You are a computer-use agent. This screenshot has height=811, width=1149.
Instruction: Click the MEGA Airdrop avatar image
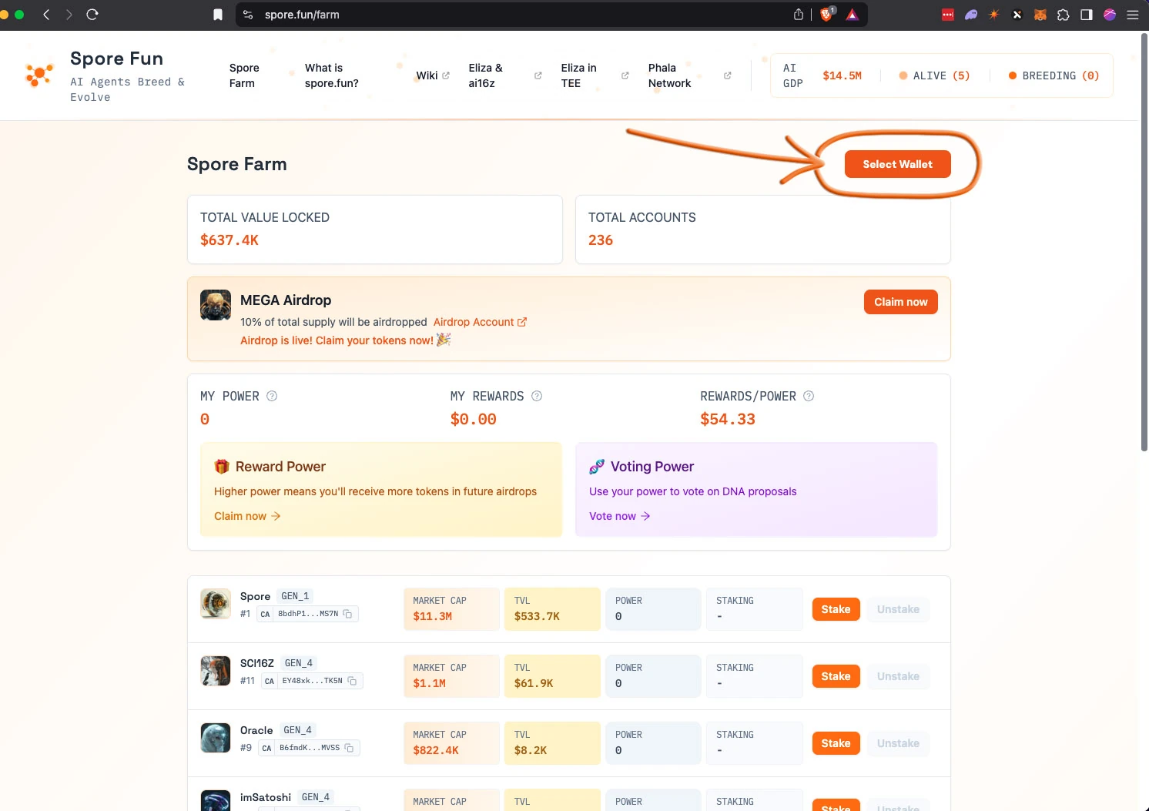(216, 305)
